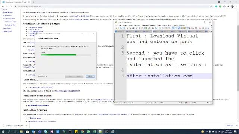Open WhatsApp from the taskbar

pos(88,131)
